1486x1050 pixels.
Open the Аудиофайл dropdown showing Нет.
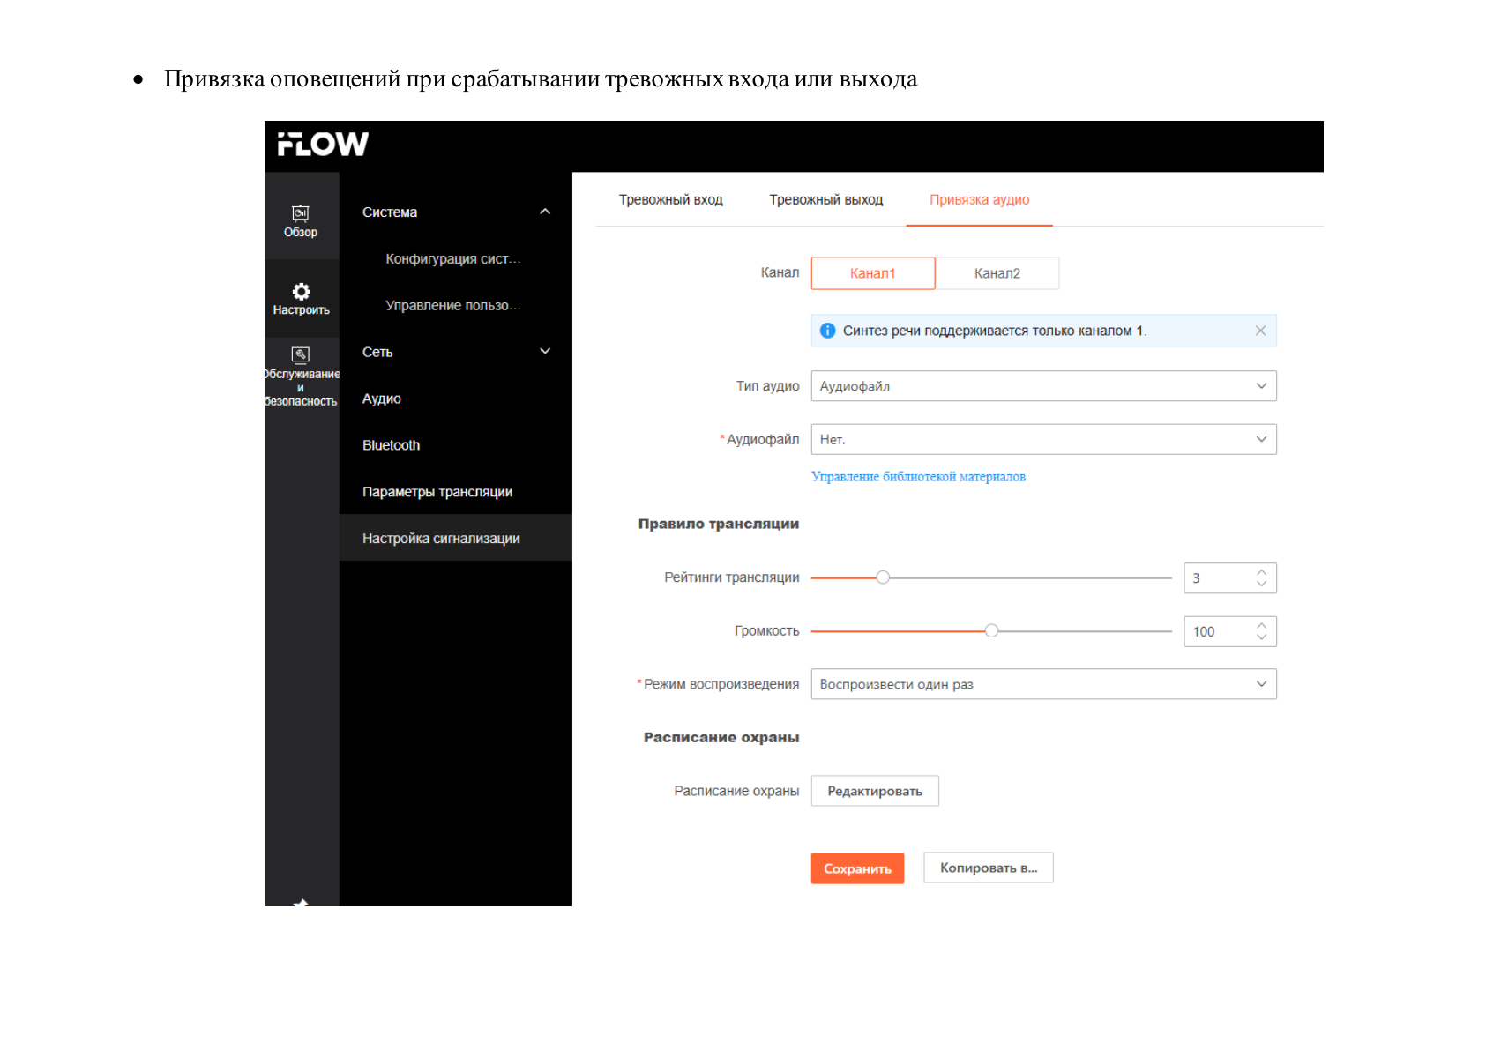(1043, 439)
